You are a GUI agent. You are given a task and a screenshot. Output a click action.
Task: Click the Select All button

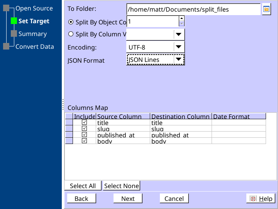pos(83,186)
